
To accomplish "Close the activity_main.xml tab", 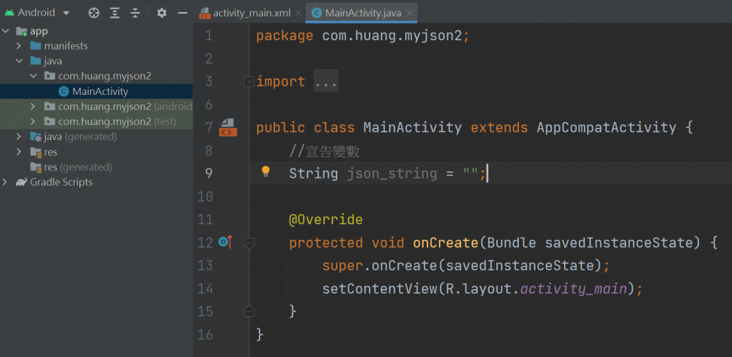I will click(x=298, y=13).
